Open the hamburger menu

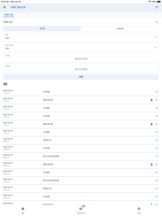(x=4, y=7)
